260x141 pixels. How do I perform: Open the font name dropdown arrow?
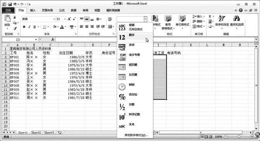54,19
